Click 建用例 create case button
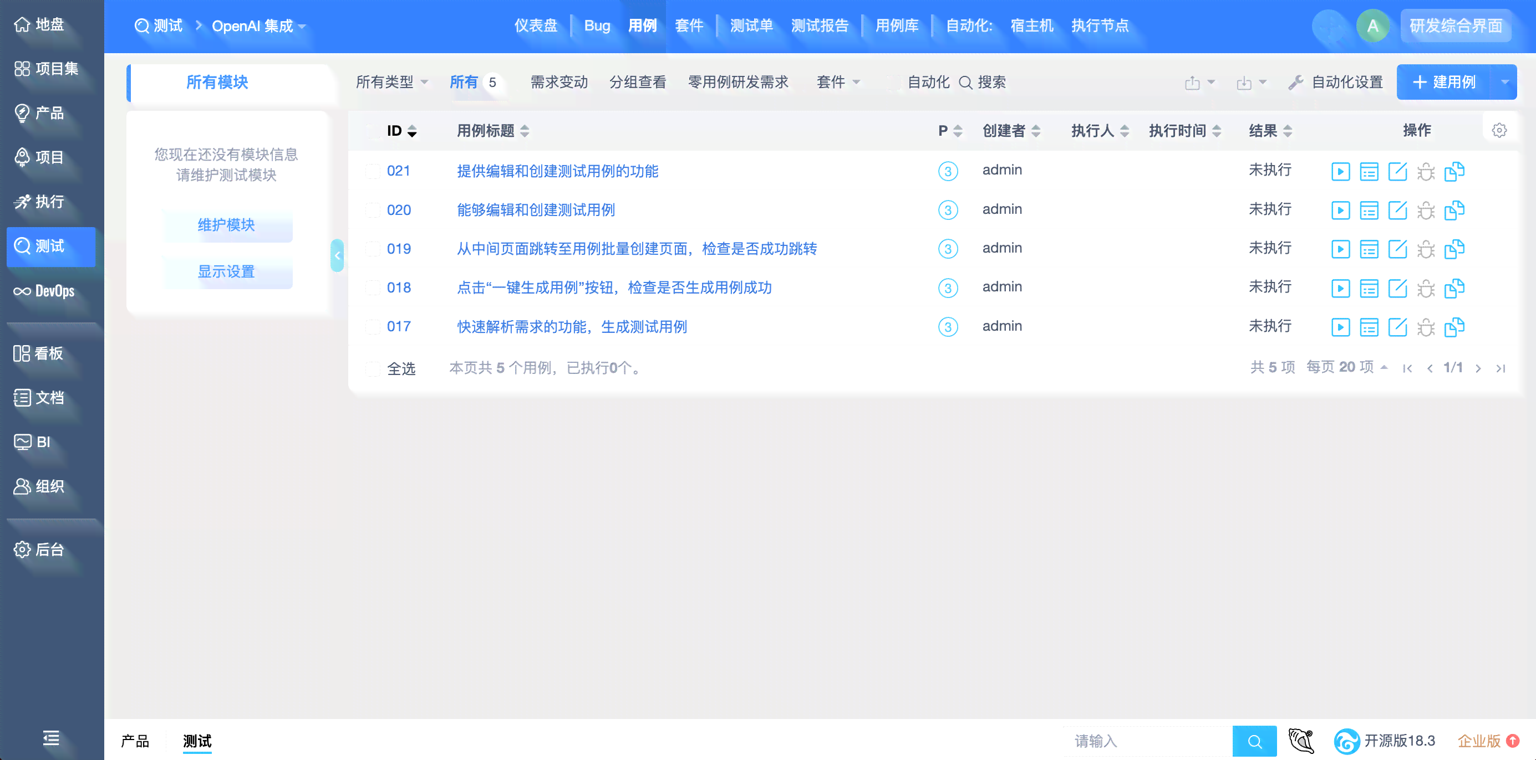The height and width of the screenshot is (760, 1536). (1444, 82)
